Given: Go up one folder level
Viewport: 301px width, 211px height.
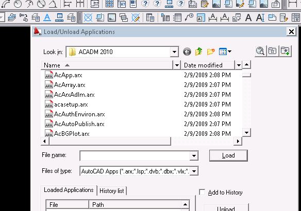Looking at the screenshot, I should pos(198,51).
